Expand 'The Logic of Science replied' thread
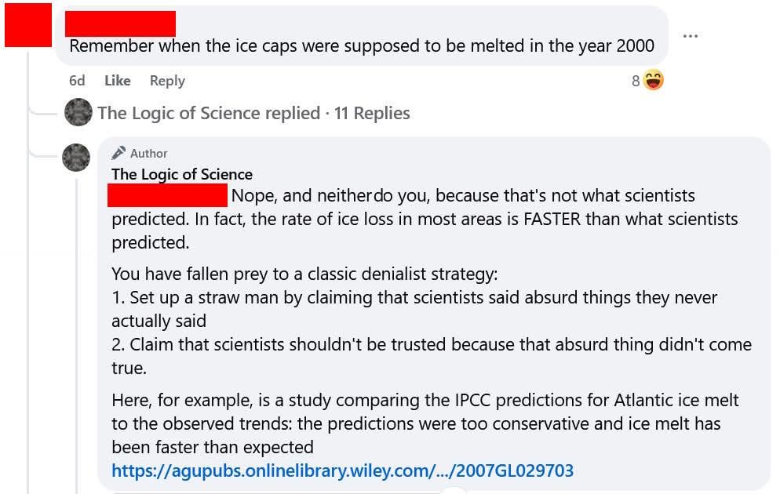Screen dimensions: 780x494 [208, 113]
